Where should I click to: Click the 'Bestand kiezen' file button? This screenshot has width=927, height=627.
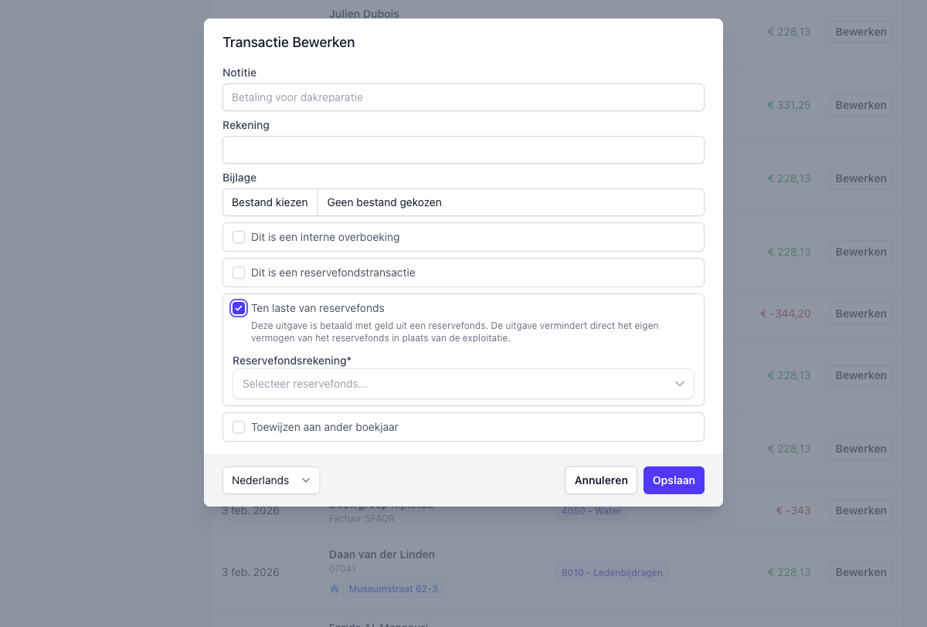270,202
